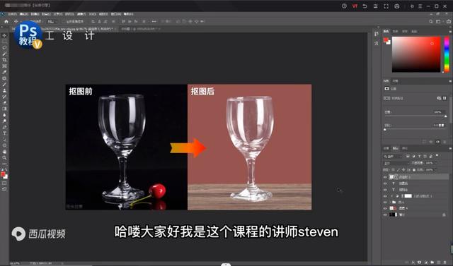Click the pixel mask button in Properties

[439, 98]
